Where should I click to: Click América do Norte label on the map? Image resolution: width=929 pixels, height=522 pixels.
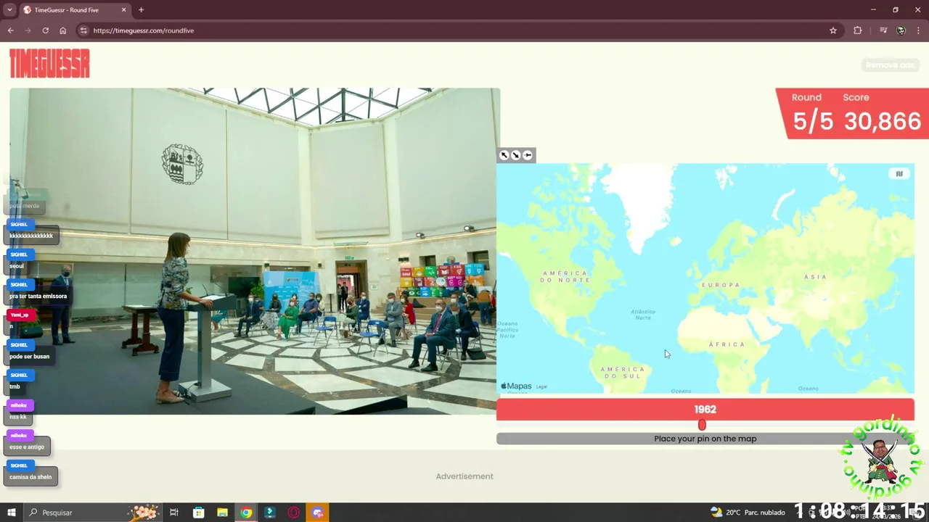pos(565,276)
